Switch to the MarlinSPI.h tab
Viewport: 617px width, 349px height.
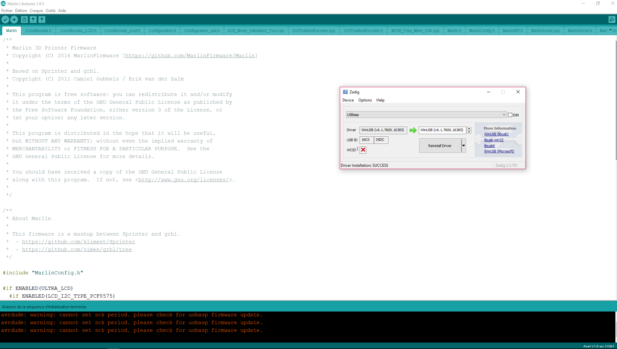513,31
